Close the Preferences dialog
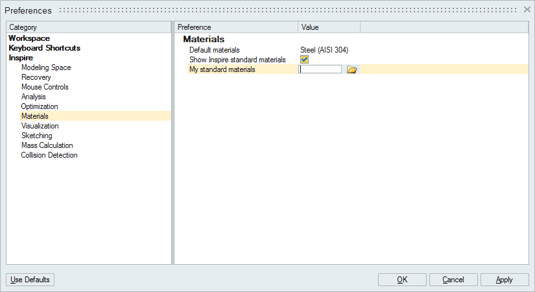The width and height of the screenshot is (535, 292). click(x=527, y=10)
